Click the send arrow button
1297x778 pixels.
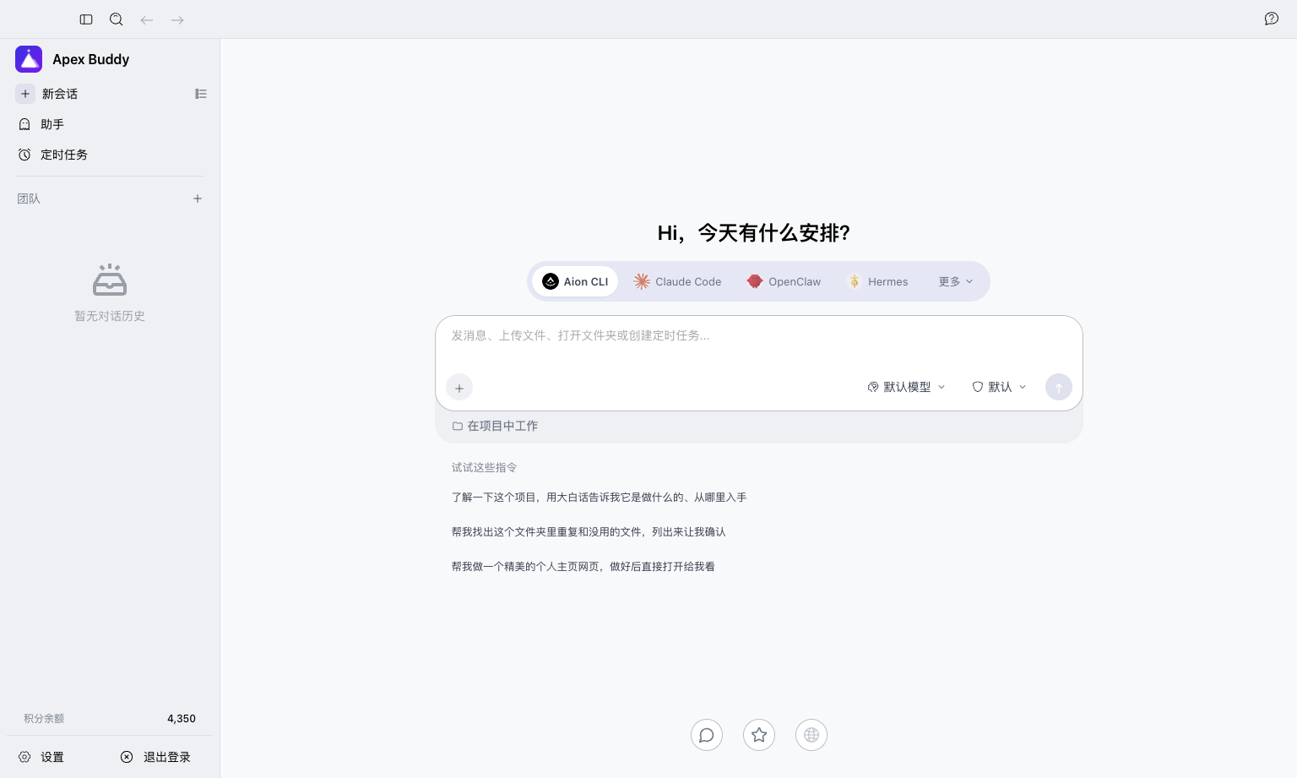click(1059, 387)
